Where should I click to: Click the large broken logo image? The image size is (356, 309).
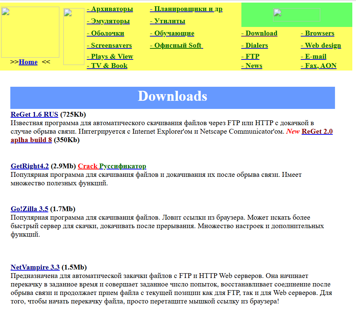tap(30, 32)
